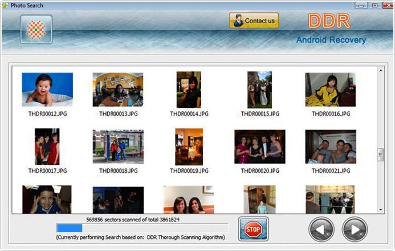Minimize the Photo Search window
Viewport: 395px width, 251px height.
coord(361,5)
